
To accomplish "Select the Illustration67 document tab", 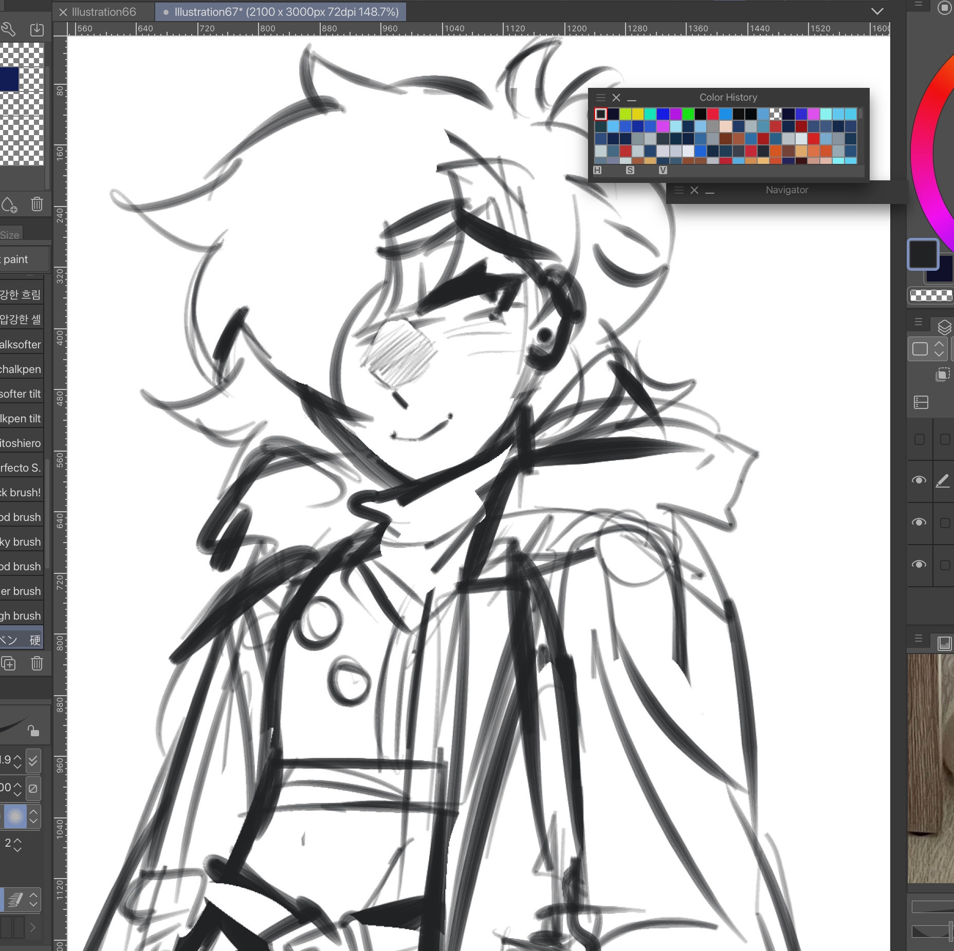I will click(281, 12).
